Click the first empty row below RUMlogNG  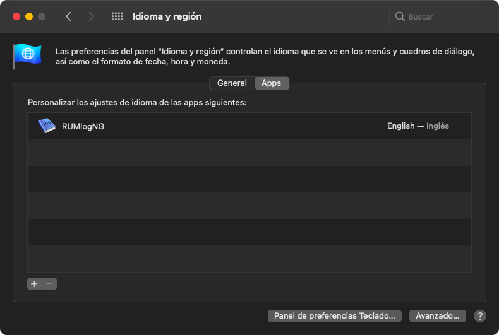[249, 153]
